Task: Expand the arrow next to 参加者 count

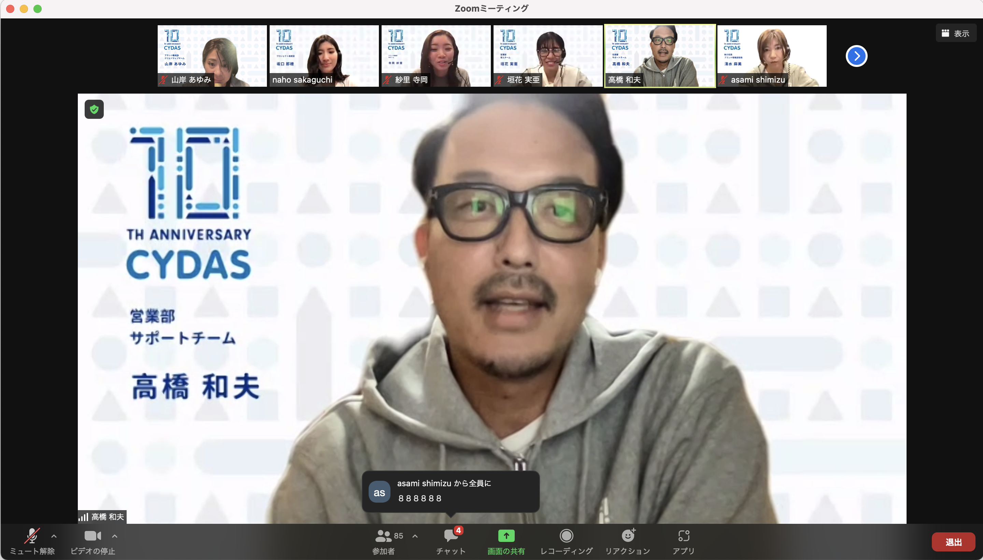Action: pos(415,536)
